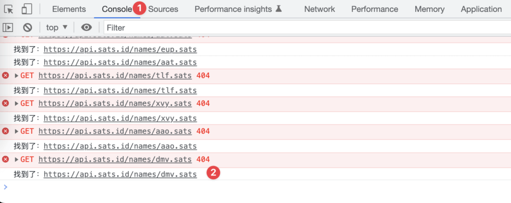Click error icon beside dmv.sats GET
Screen dimensions: 511x203
click(x=5, y=159)
